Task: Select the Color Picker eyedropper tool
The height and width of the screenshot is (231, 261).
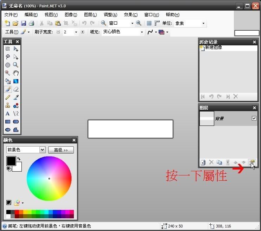Action: point(16,97)
